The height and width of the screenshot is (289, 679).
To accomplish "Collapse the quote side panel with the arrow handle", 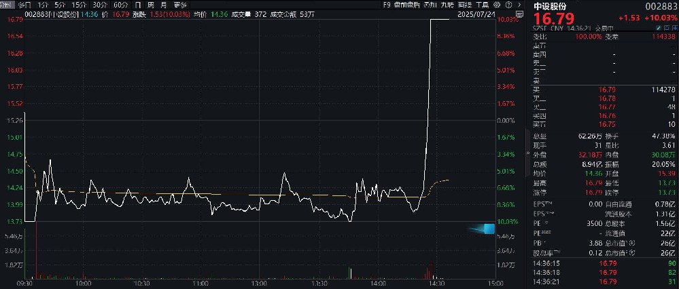I will (x=527, y=153).
